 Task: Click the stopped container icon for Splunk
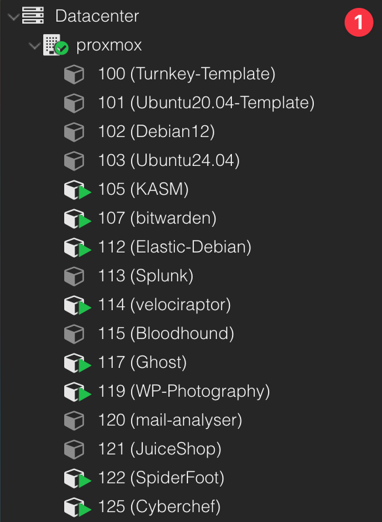click(74, 277)
